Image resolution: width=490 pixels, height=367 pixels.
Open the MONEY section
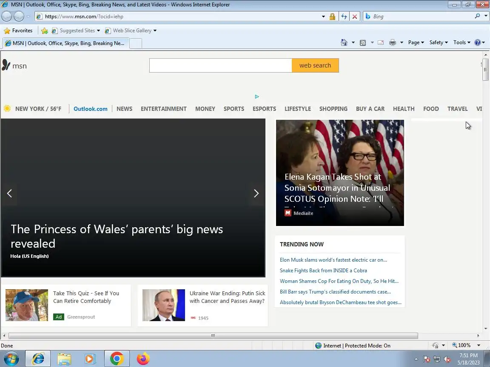pos(205,109)
